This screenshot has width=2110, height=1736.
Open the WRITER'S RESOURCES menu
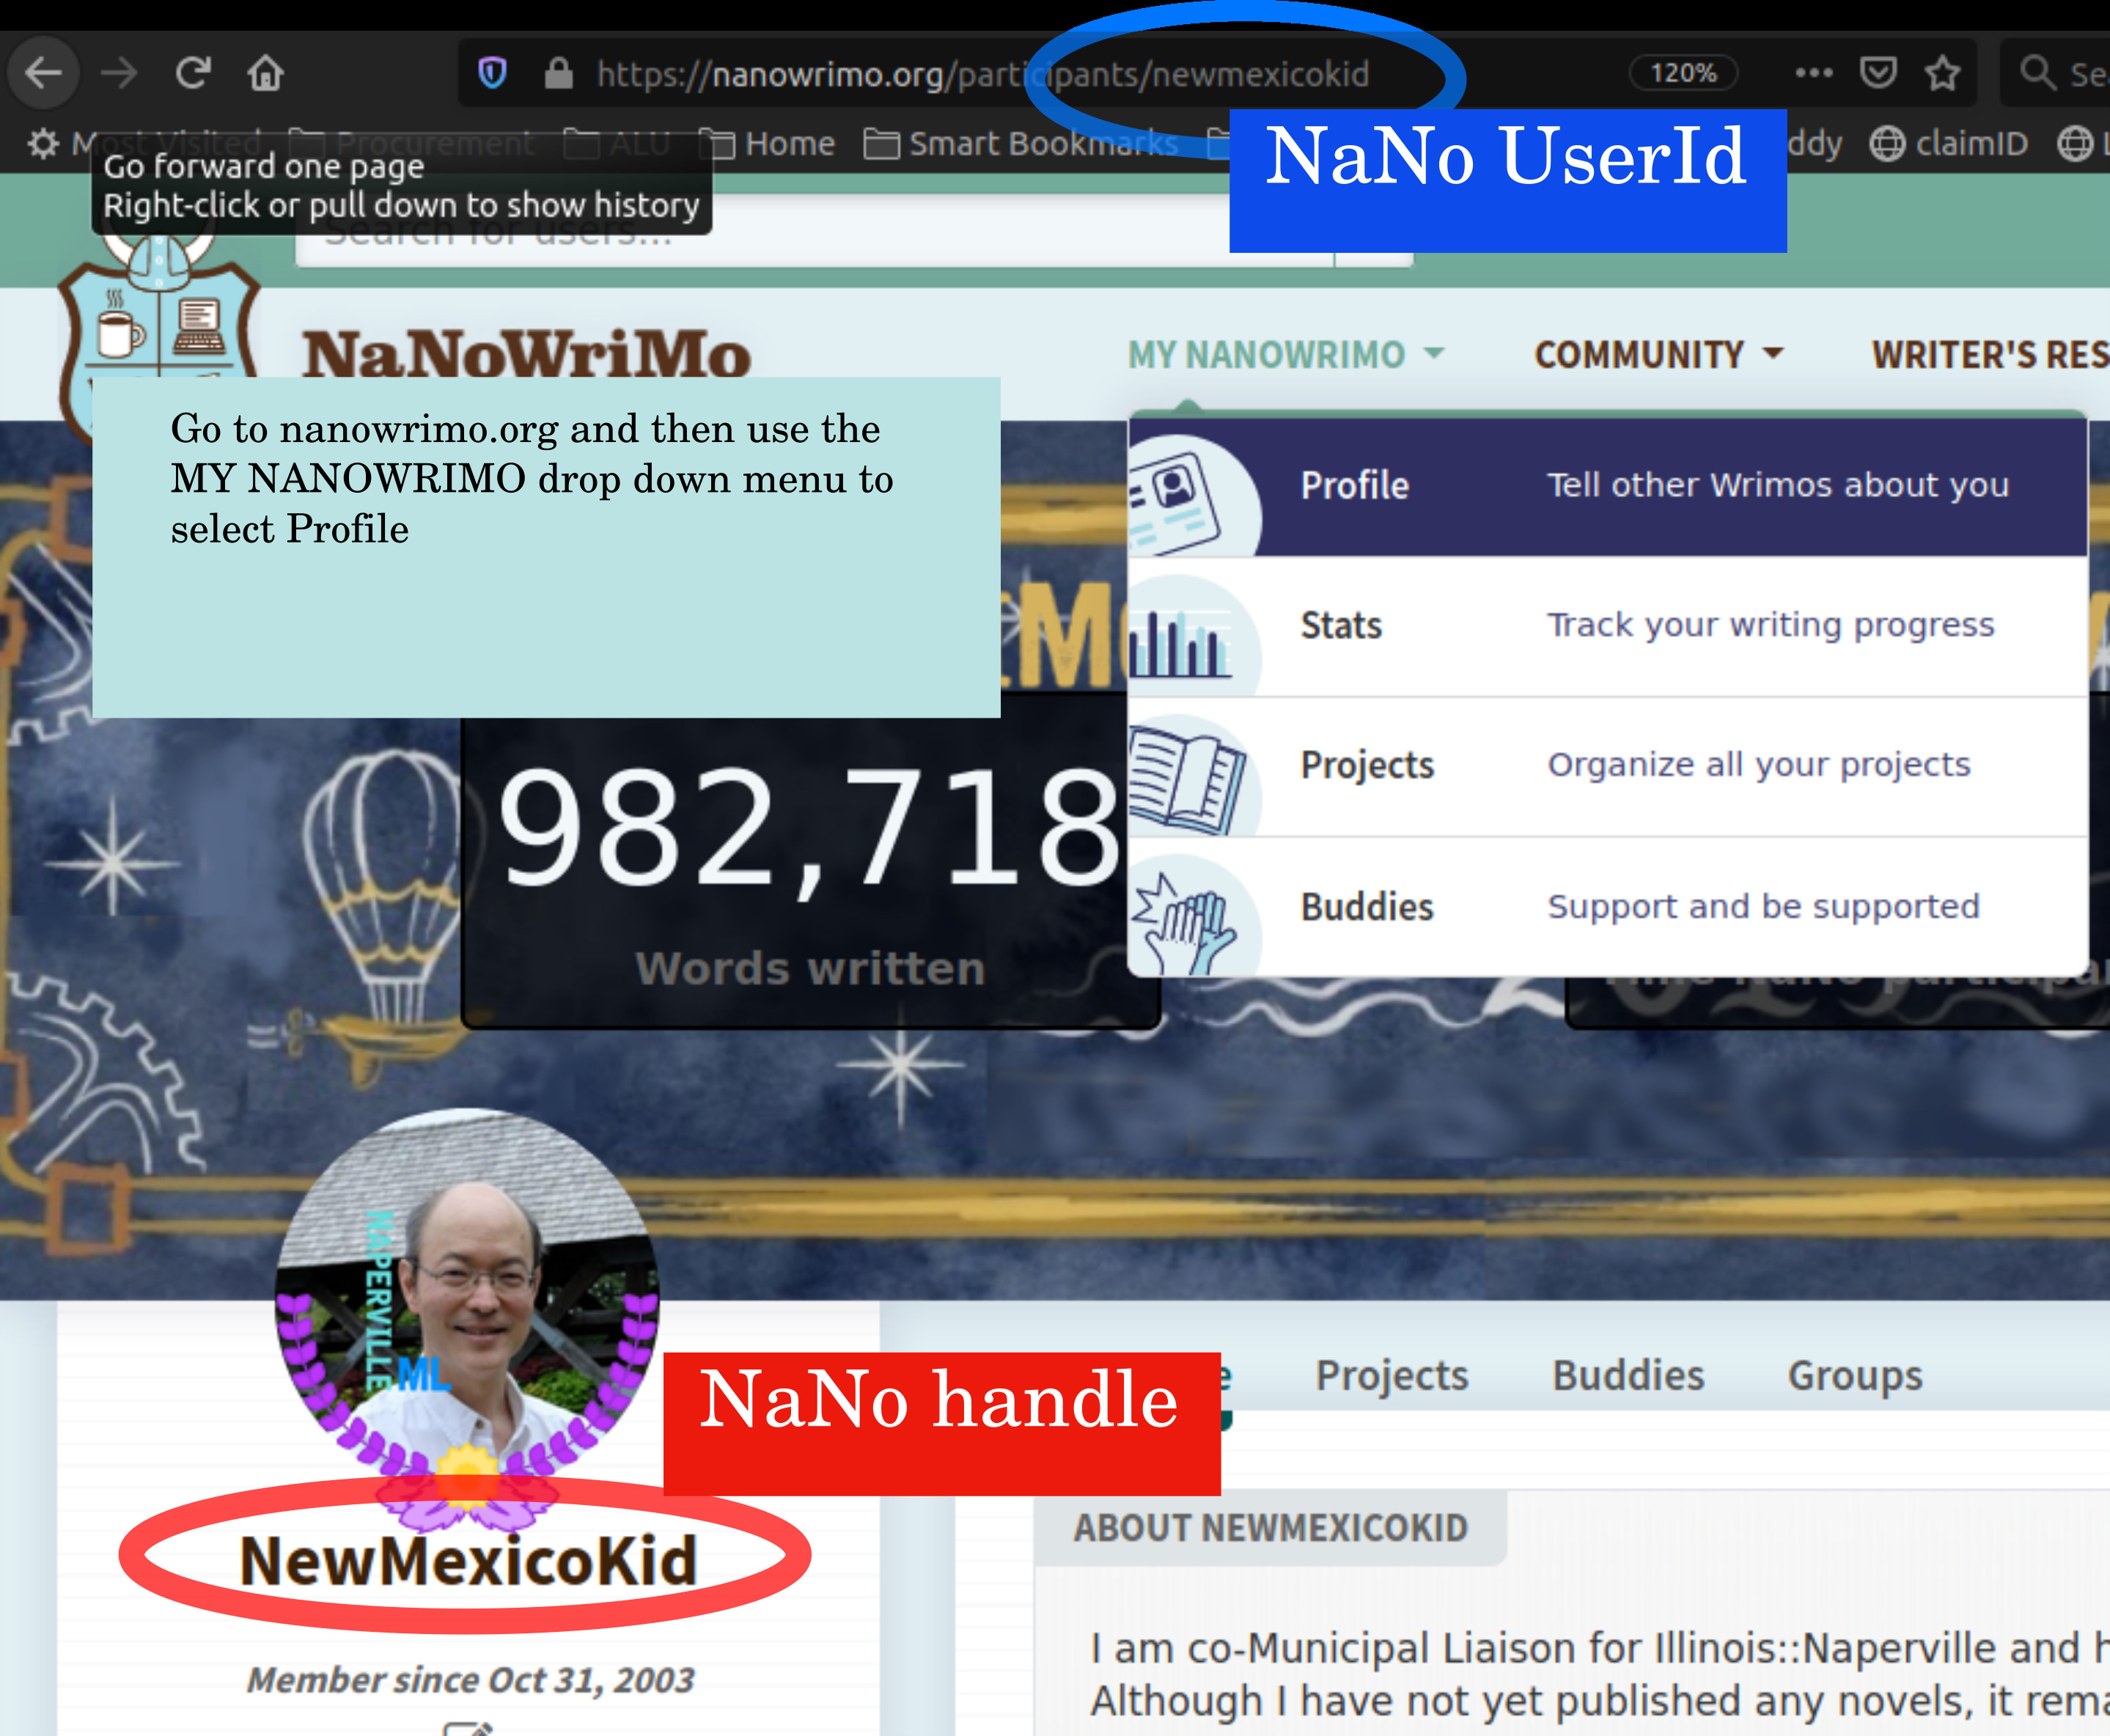(1990, 355)
